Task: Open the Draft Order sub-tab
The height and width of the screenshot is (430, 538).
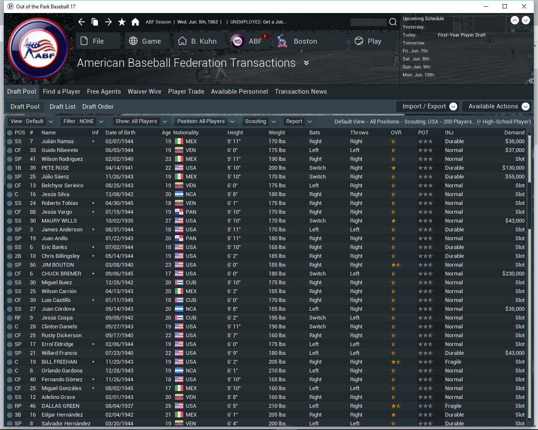Action: [98, 107]
